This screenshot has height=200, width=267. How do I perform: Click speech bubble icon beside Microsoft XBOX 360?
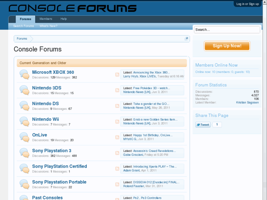(x=24, y=74)
